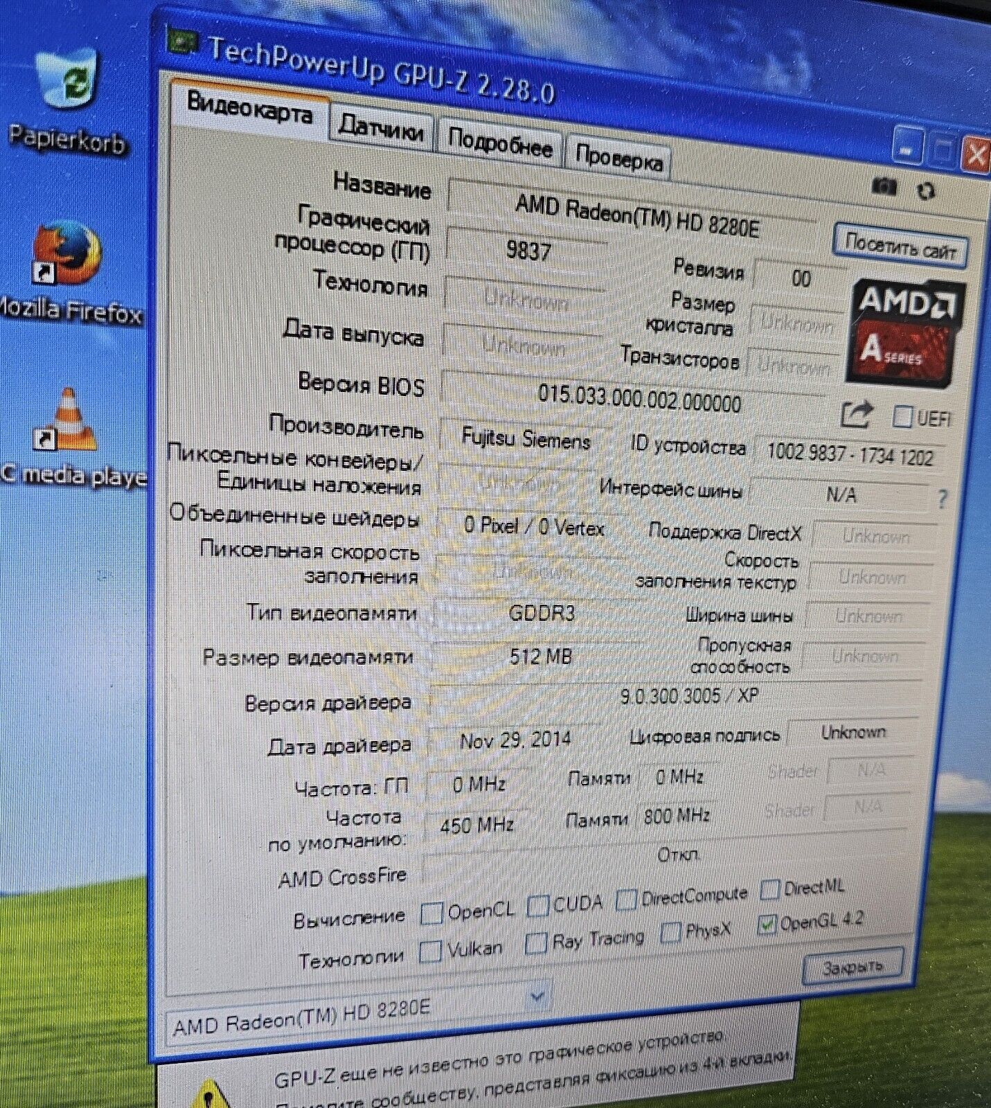Select the Проверка tab

[x=618, y=159]
